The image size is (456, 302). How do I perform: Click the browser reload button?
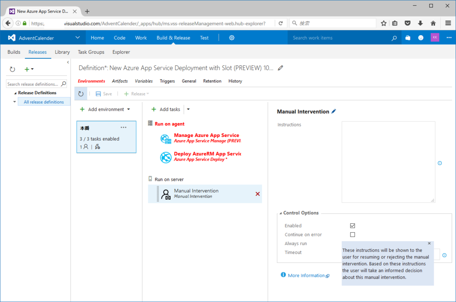[281, 23]
